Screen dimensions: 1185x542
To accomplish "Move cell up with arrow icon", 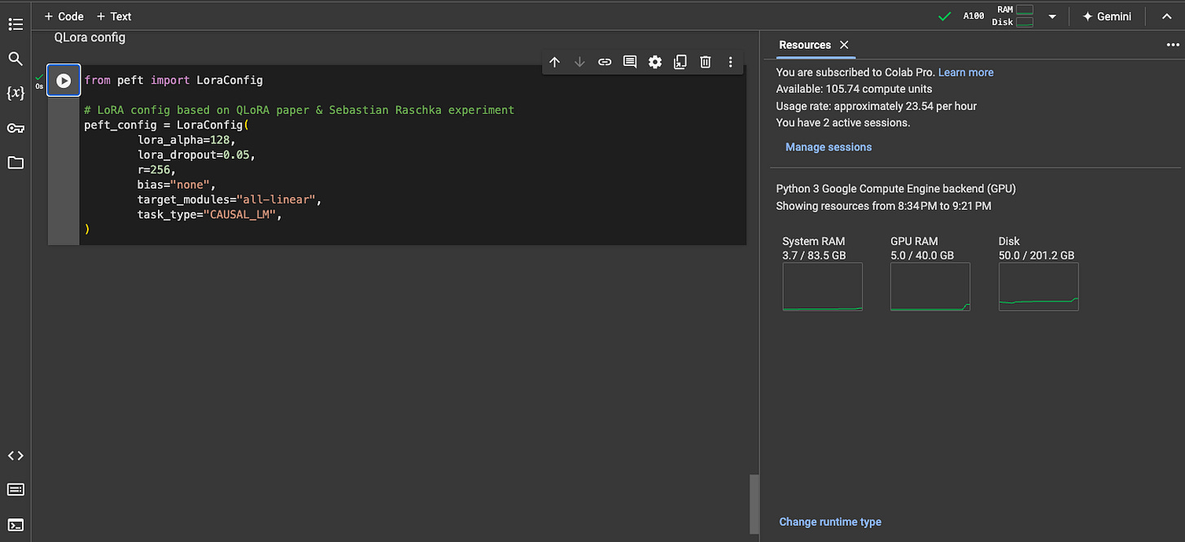I will coord(554,62).
